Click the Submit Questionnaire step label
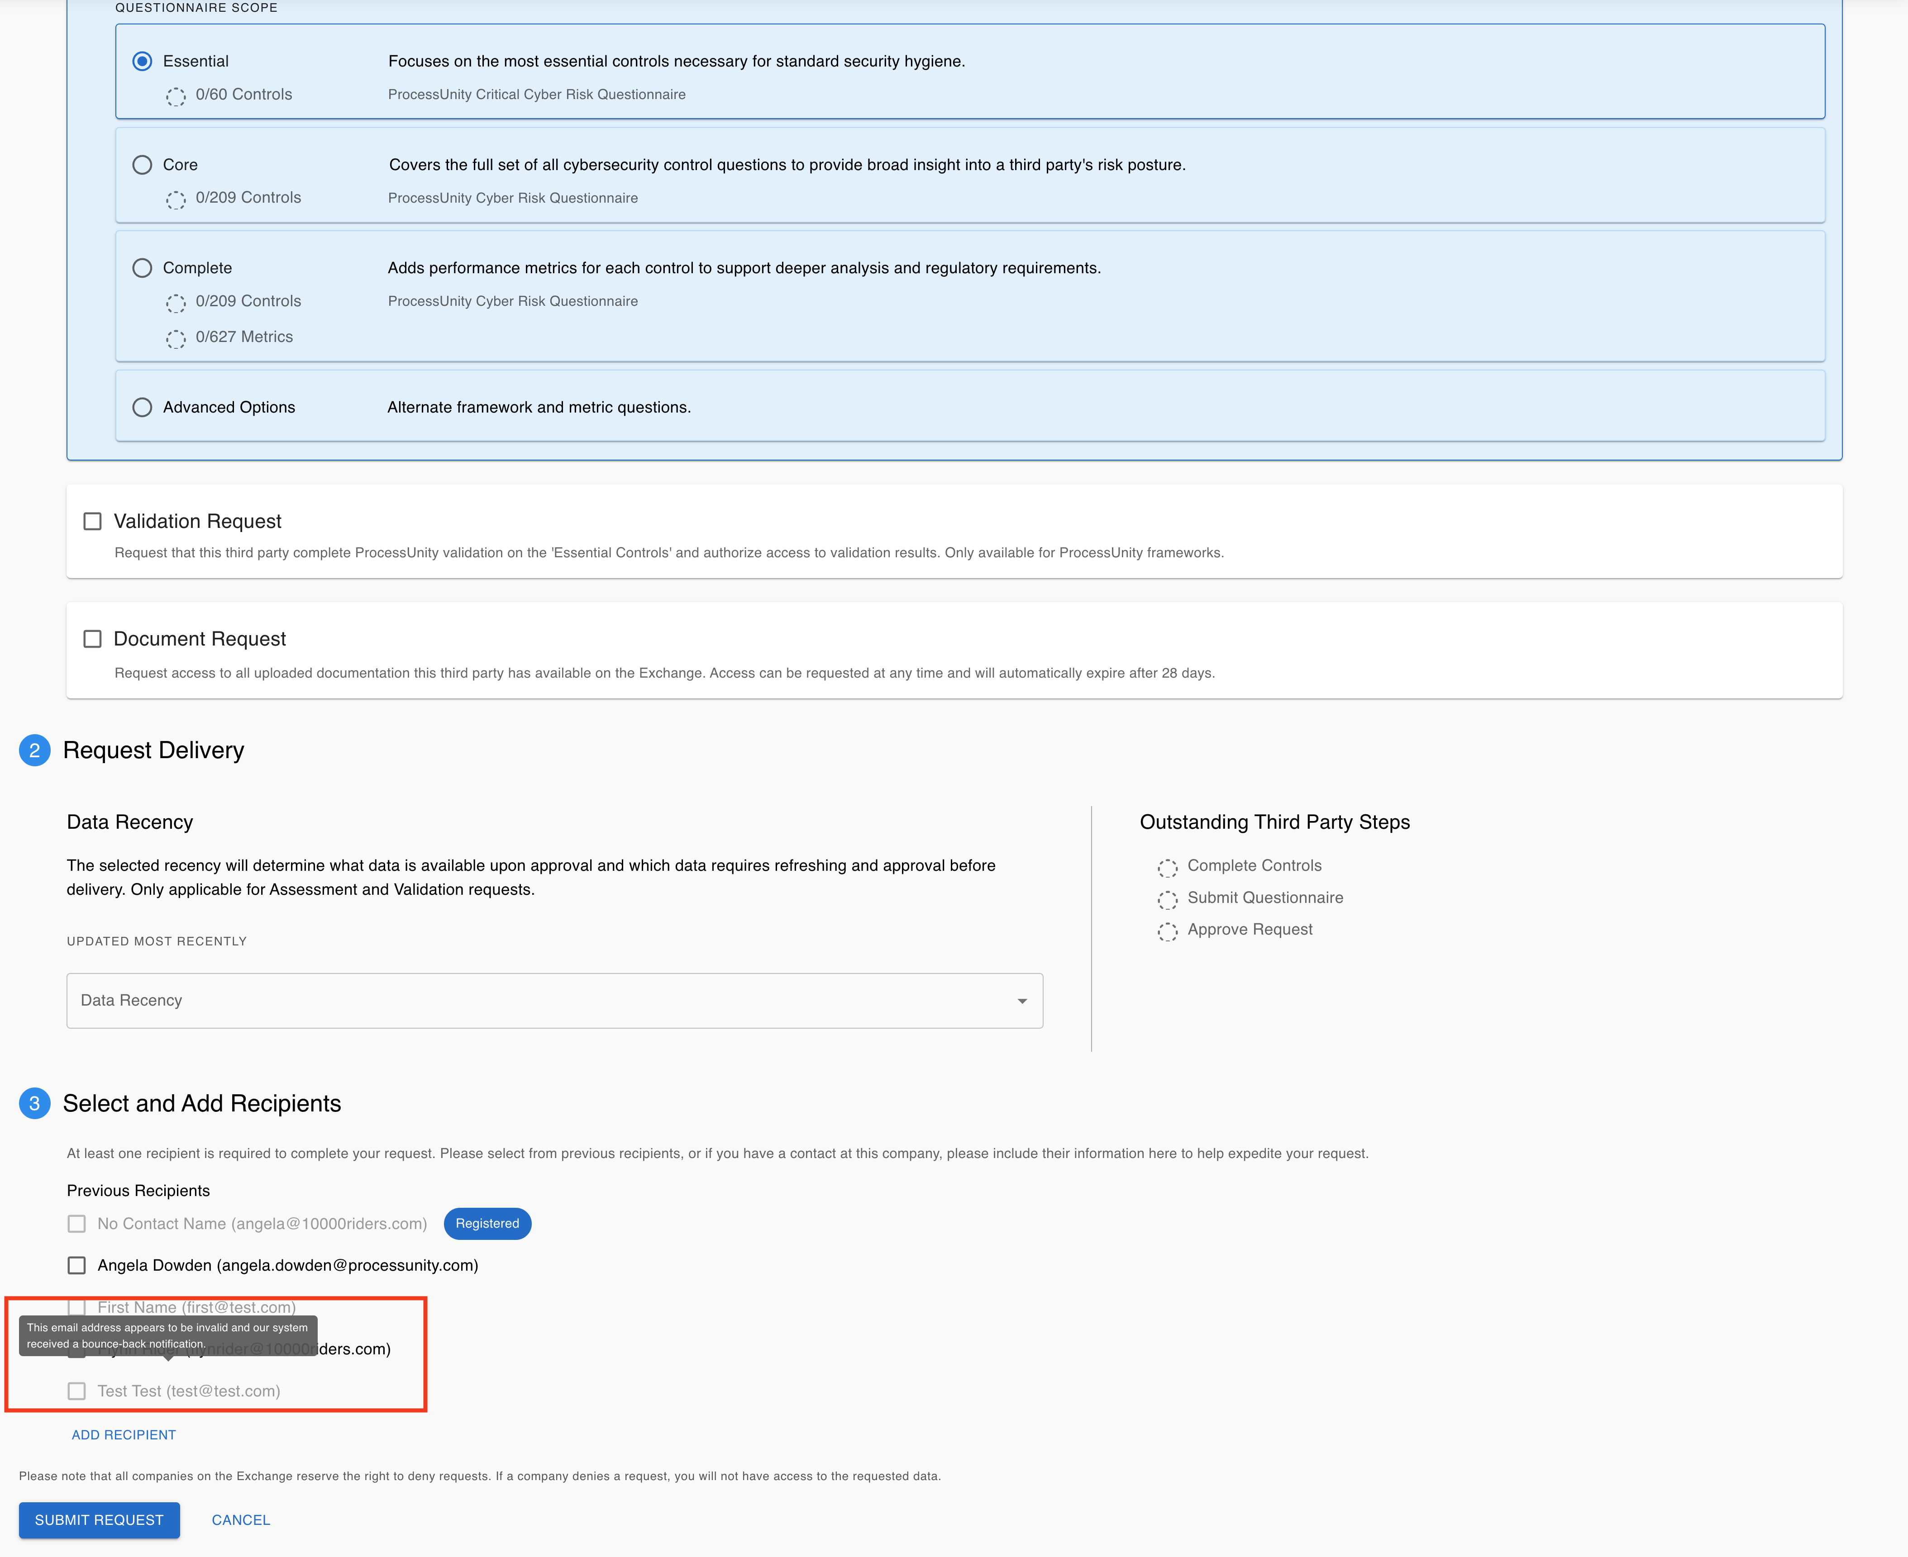 (x=1265, y=898)
